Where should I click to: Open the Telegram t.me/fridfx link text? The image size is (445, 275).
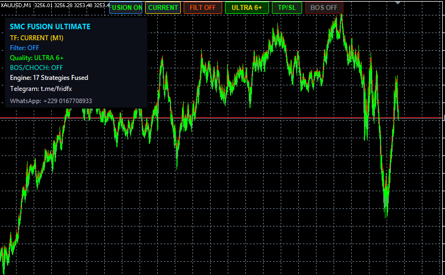(x=41, y=89)
